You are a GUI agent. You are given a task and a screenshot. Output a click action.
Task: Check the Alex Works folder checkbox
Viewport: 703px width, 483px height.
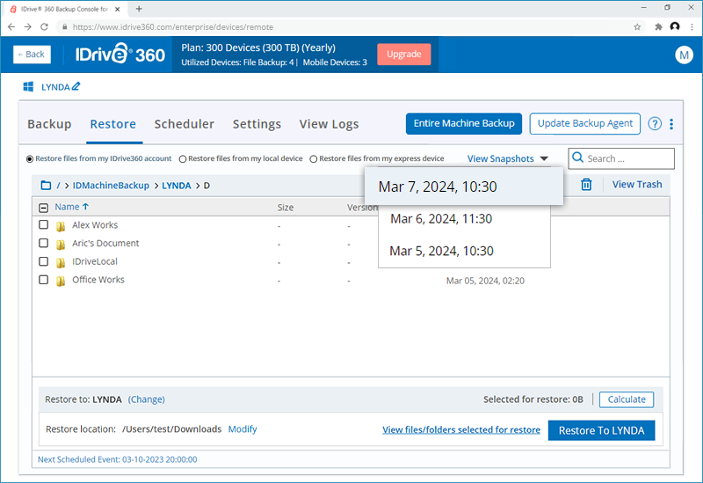[x=44, y=225]
